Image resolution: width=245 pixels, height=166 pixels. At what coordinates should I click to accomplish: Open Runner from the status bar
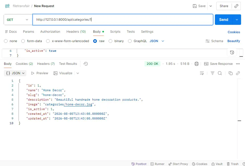click(x=158, y=164)
